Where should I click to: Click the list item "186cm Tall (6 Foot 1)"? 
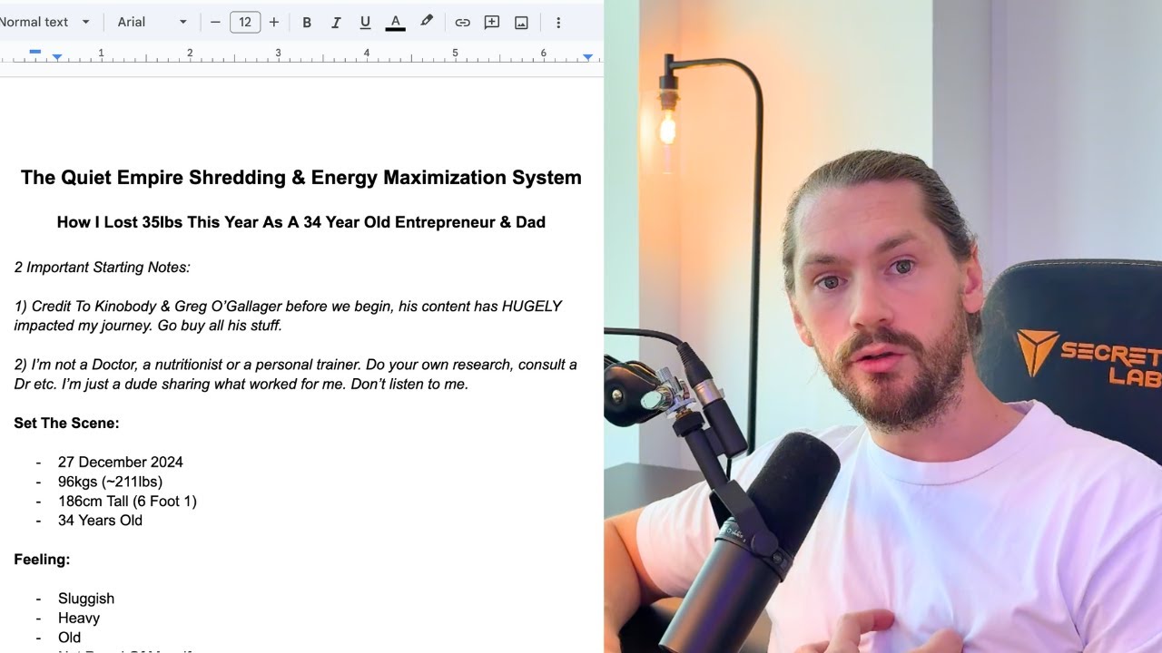127,502
